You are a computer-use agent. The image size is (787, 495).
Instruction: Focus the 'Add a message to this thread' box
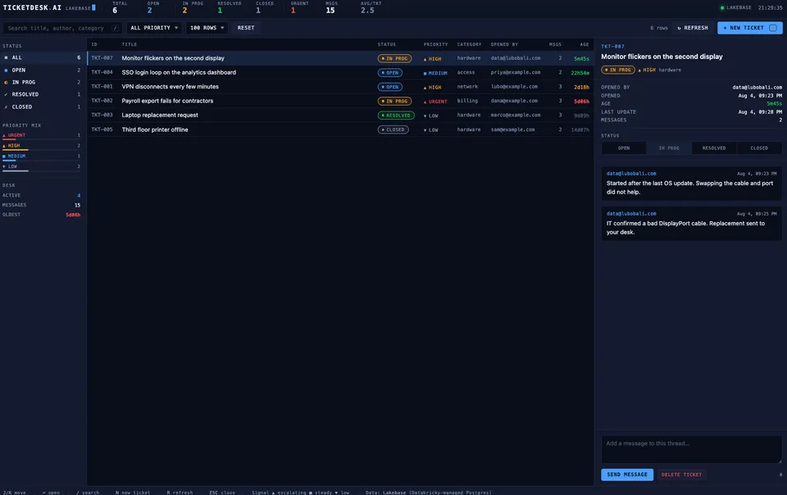[691, 449]
